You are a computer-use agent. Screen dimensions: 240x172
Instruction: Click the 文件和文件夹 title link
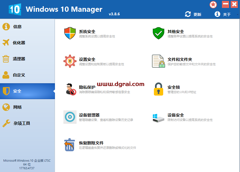coord(180,60)
